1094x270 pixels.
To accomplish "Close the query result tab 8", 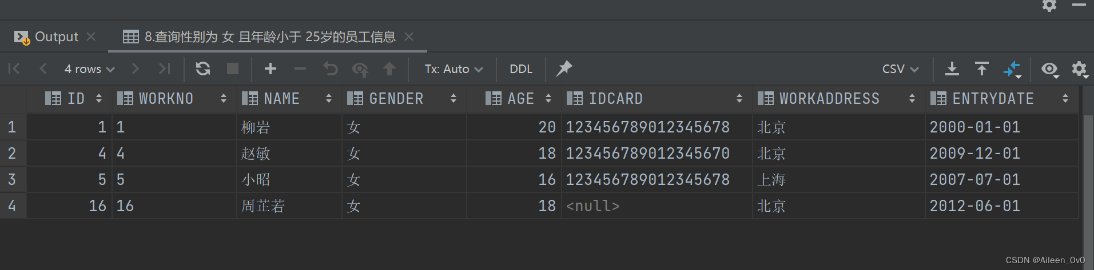I will pos(408,37).
